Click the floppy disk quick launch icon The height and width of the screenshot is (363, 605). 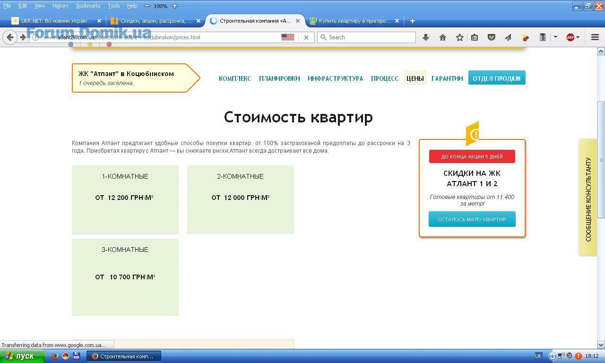click(77, 356)
